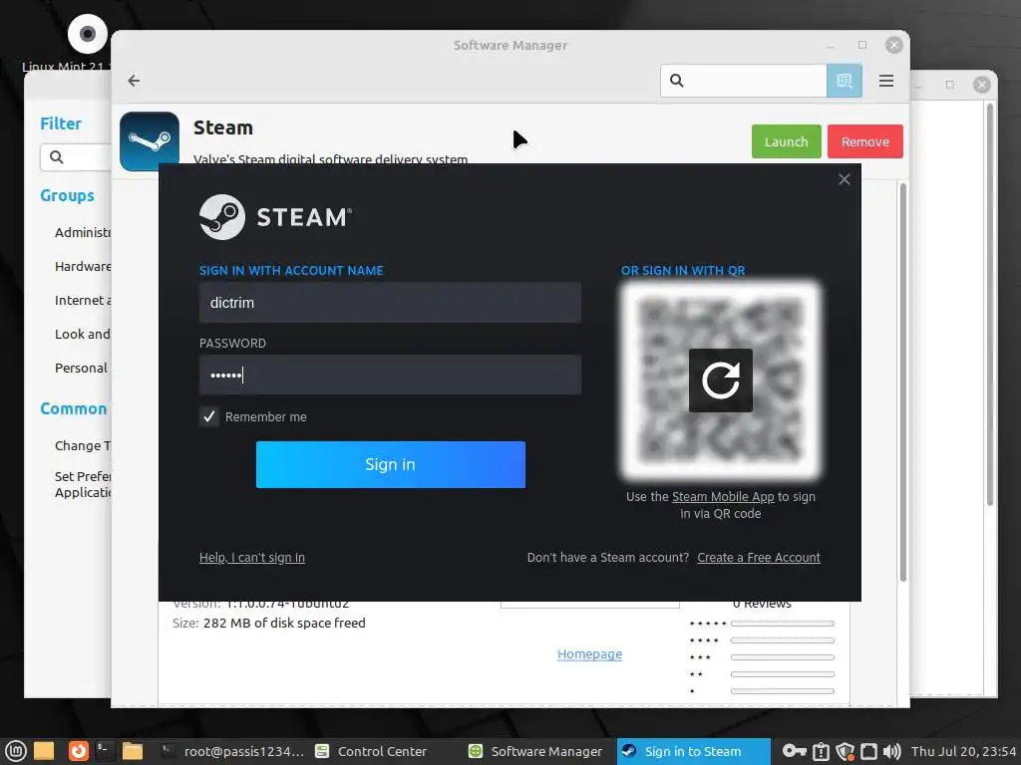Open the Steam Mobile App link
This screenshot has width=1021, height=765.
coord(723,496)
